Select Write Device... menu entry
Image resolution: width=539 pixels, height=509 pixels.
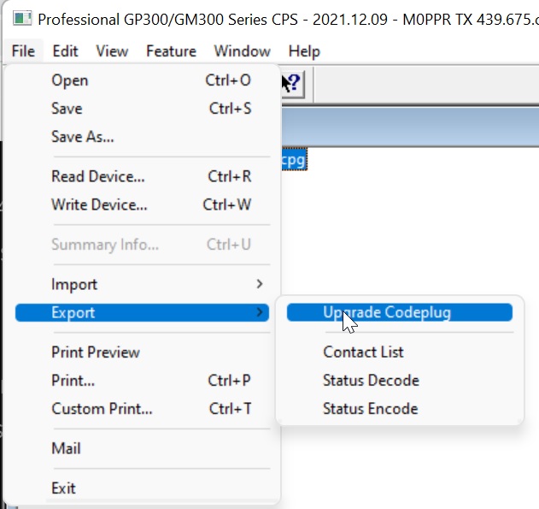click(142, 204)
